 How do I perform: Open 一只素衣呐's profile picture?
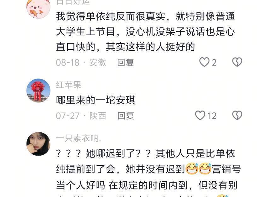[x=38, y=144]
